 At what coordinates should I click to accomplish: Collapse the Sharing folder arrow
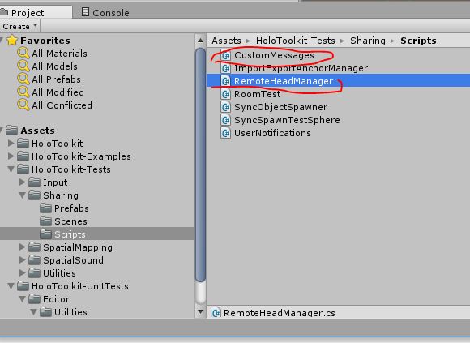(22, 195)
